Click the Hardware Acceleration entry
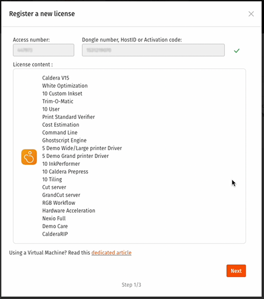264x299 pixels. 69,211
